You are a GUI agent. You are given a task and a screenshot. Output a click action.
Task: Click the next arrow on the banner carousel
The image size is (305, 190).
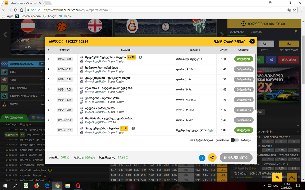coord(222,34)
